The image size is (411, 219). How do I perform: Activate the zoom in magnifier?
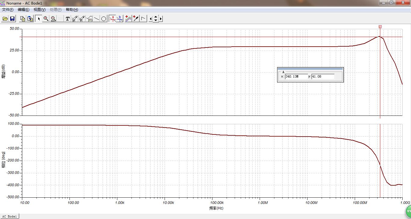click(x=46, y=19)
